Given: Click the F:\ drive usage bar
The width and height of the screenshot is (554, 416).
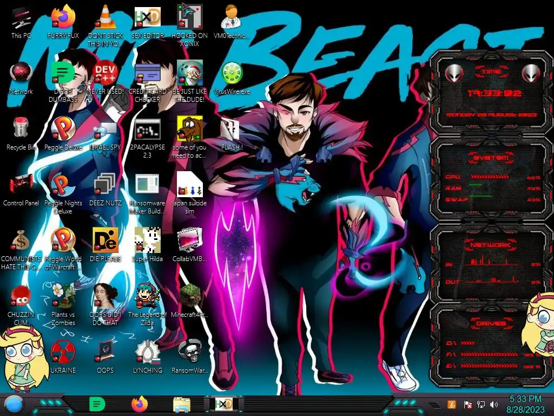Looking at the screenshot, I should point(489,354).
